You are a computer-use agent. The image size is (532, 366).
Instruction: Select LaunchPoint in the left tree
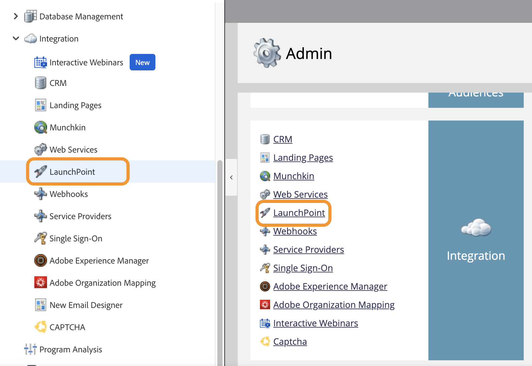pyautogui.click(x=72, y=172)
